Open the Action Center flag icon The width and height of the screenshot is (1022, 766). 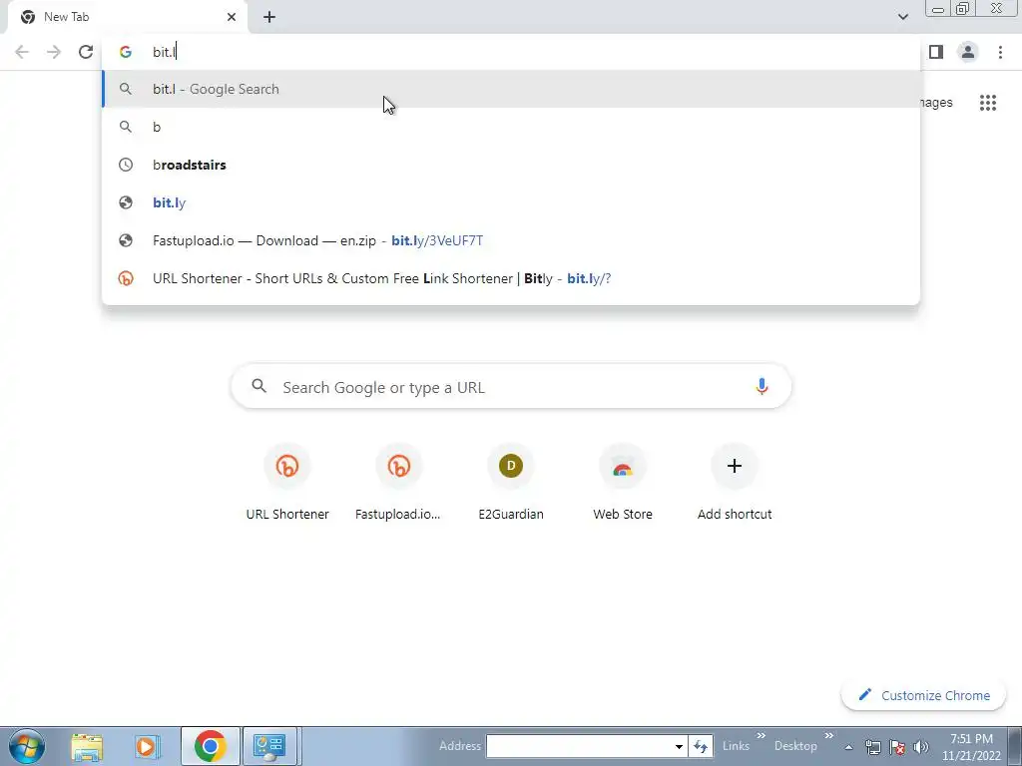[897, 747]
